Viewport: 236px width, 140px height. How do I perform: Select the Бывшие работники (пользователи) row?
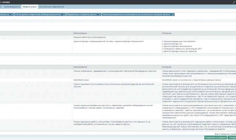coord(118,37)
